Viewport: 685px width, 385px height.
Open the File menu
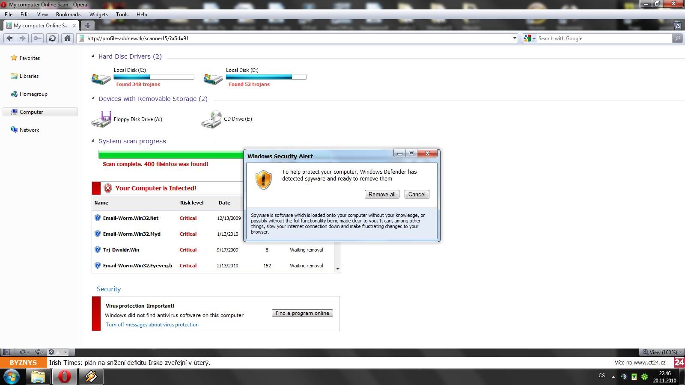(x=9, y=14)
